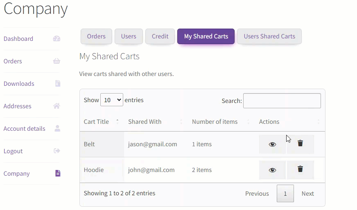Image resolution: width=357 pixels, height=210 pixels.
Task: Click the Downloads file icon in sidebar
Action: coord(58,83)
